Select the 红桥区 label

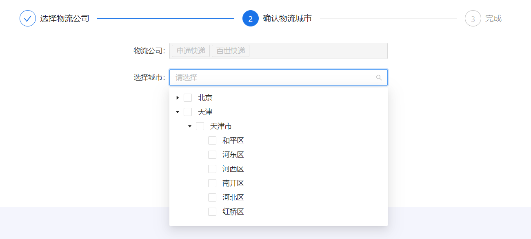coord(233,212)
